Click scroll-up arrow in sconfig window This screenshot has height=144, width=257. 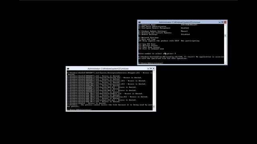tap(225, 25)
